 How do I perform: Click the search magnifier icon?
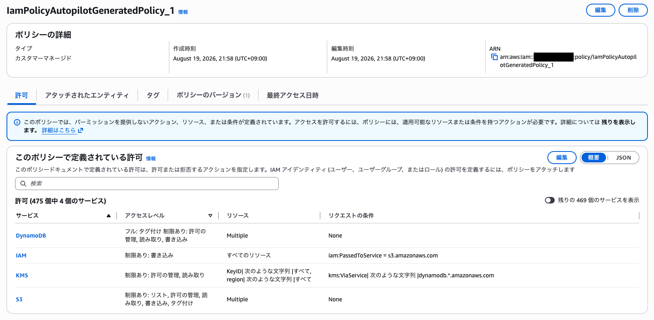[23, 184]
